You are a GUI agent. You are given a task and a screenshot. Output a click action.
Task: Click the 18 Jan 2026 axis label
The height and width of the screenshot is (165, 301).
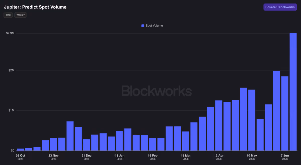pos(120,157)
